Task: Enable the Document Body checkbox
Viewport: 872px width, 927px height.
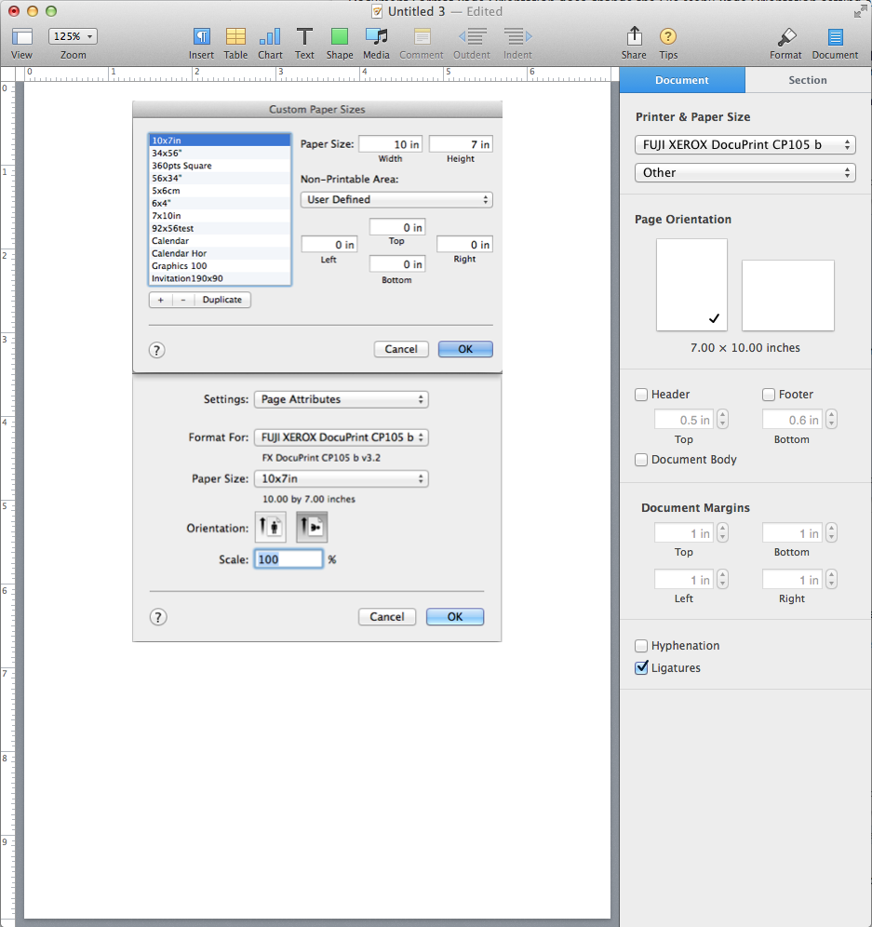Action: coord(641,460)
